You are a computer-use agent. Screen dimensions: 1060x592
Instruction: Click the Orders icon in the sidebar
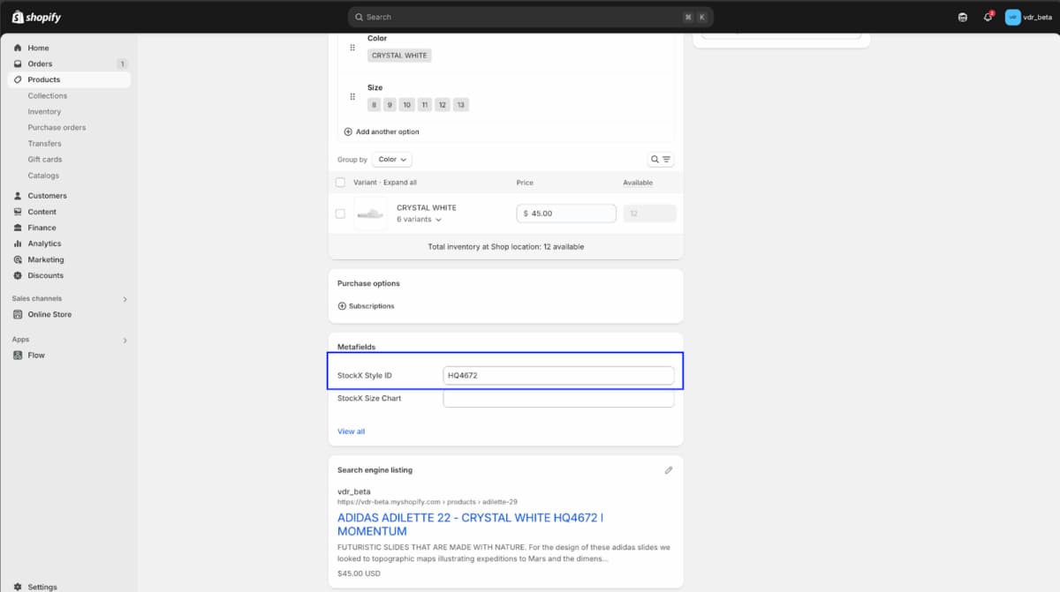click(18, 64)
